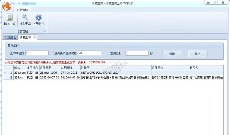Click the 查询 button

point(172,54)
